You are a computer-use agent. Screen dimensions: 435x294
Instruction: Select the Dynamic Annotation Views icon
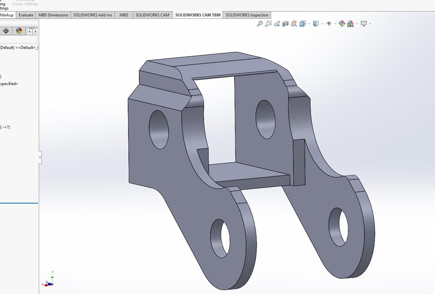[x=294, y=24]
